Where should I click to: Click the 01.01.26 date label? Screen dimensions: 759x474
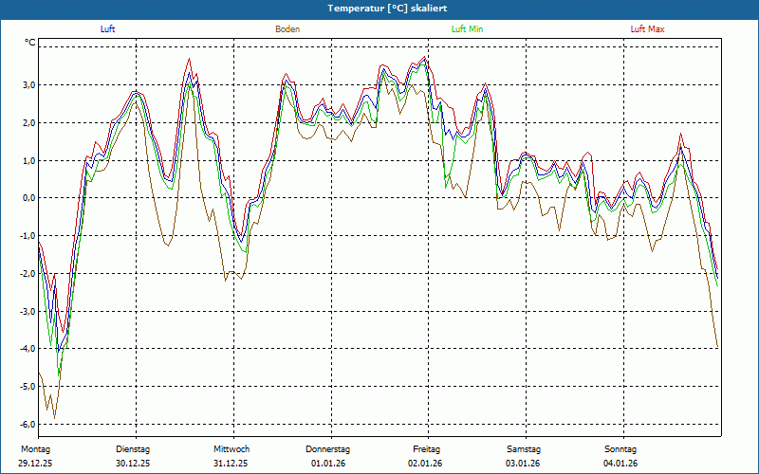(328, 464)
